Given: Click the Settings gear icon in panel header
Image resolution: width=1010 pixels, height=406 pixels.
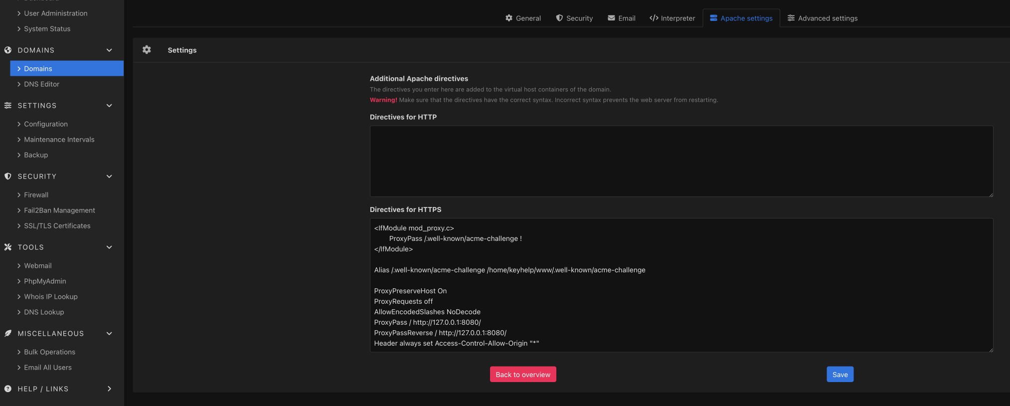Looking at the screenshot, I should tap(147, 50).
